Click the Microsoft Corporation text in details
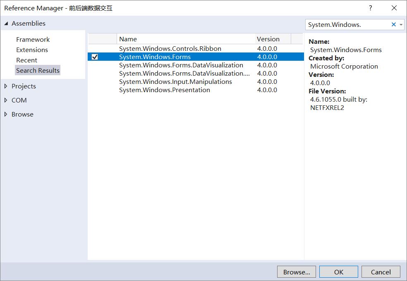407x281 pixels. (344, 67)
